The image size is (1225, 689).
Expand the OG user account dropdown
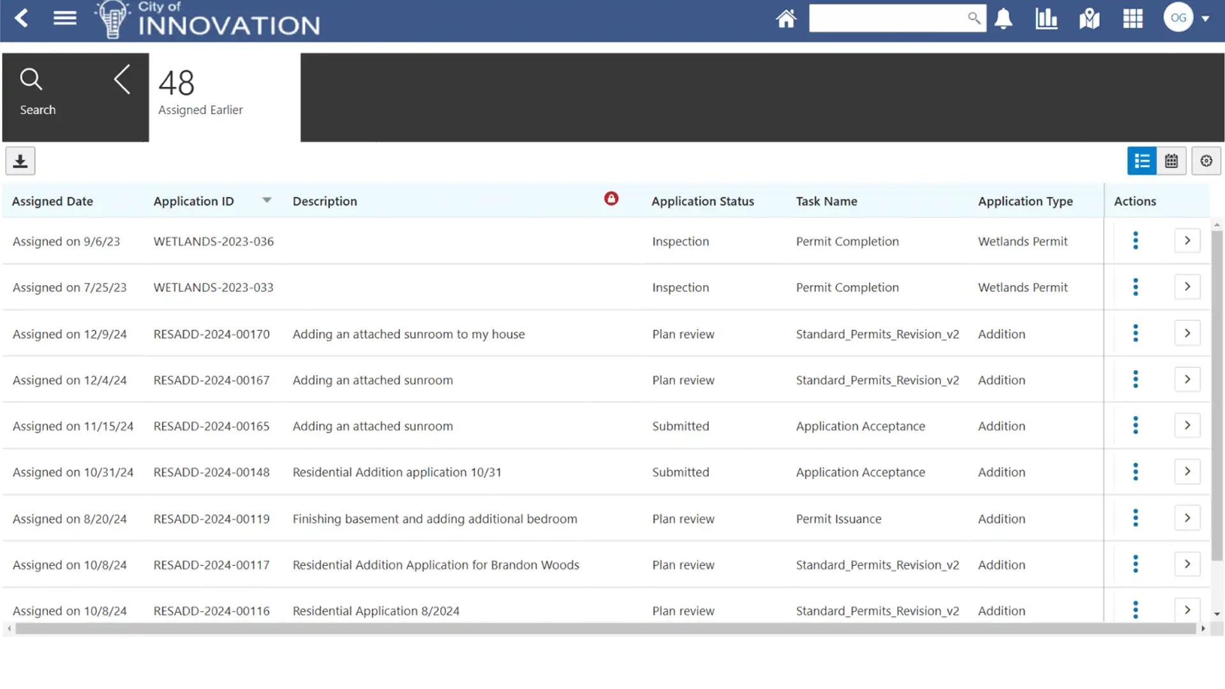tap(1205, 19)
